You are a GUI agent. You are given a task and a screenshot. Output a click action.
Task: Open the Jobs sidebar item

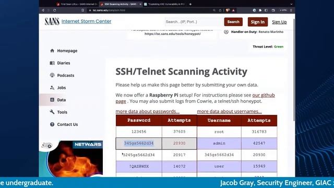pos(62,88)
